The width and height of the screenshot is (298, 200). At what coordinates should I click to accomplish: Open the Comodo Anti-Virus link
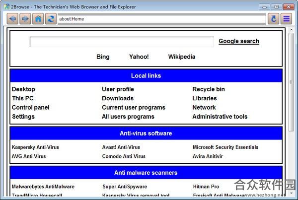[124, 156]
